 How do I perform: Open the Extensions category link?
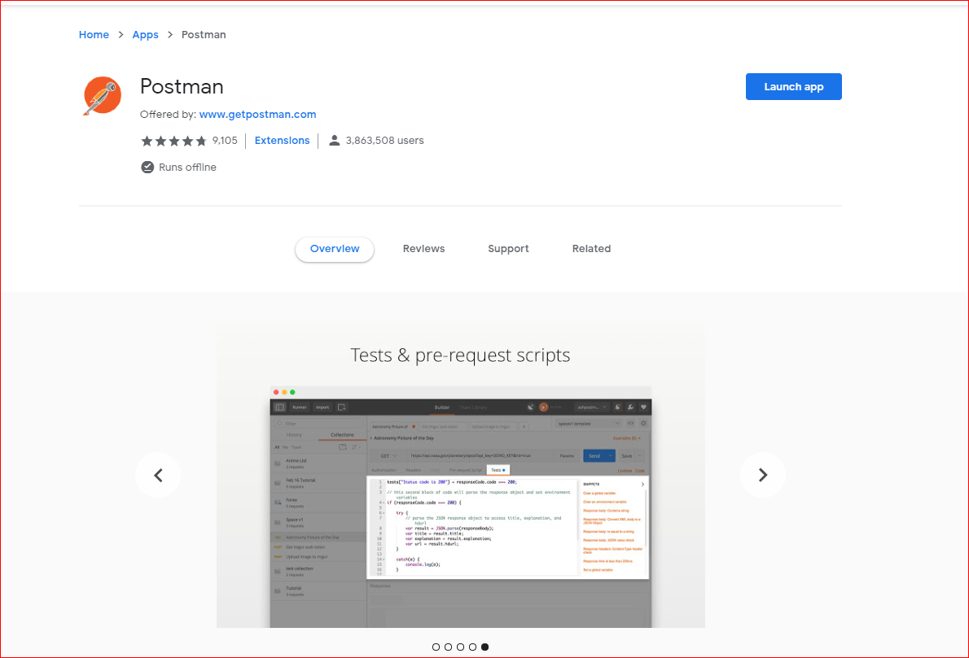tap(282, 141)
